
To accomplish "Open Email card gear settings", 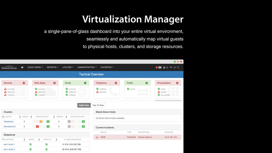I will (85, 83).
